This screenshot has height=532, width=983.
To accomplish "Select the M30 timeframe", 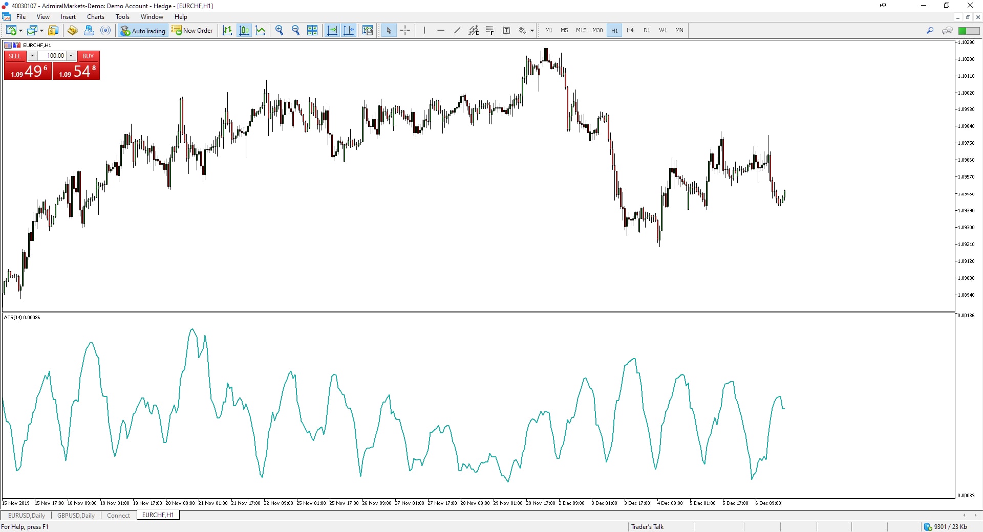I will [597, 31].
